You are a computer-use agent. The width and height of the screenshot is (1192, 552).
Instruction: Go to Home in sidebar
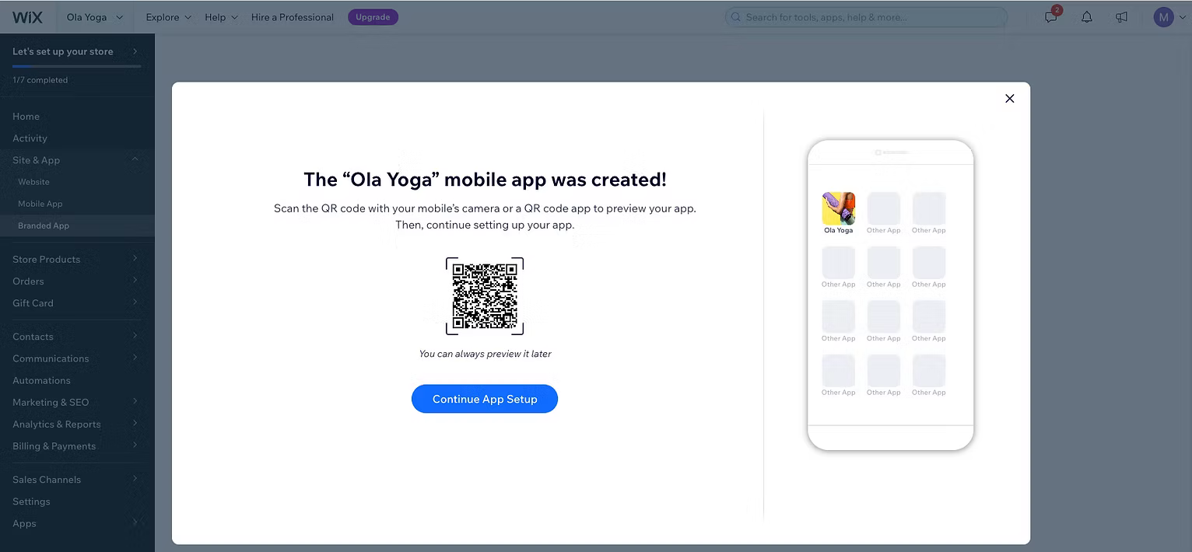click(x=77, y=117)
